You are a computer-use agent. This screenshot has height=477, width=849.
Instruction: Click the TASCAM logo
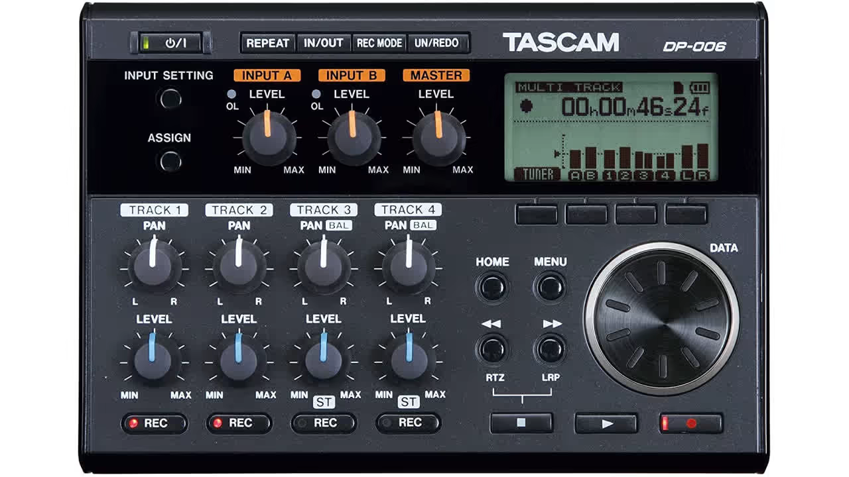pyautogui.click(x=561, y=43)
